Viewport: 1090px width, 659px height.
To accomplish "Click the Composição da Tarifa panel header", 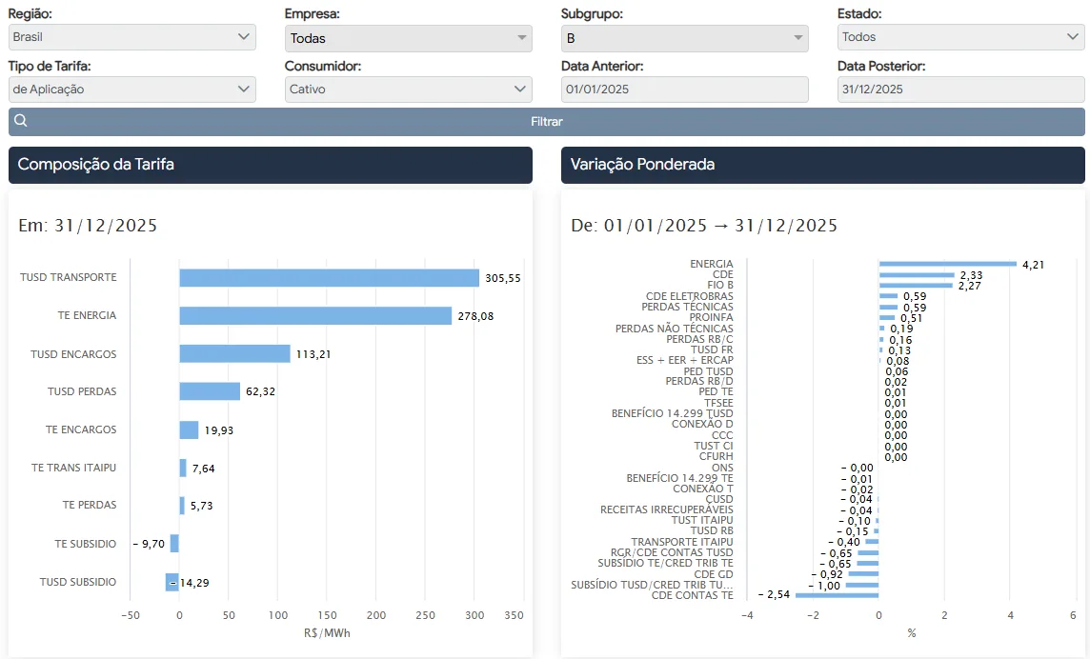I will click(271, 165).
